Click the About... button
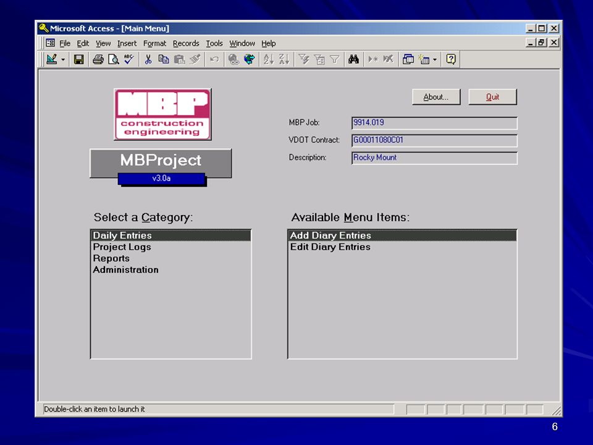593x445 pixels. (x=436, y=97)
